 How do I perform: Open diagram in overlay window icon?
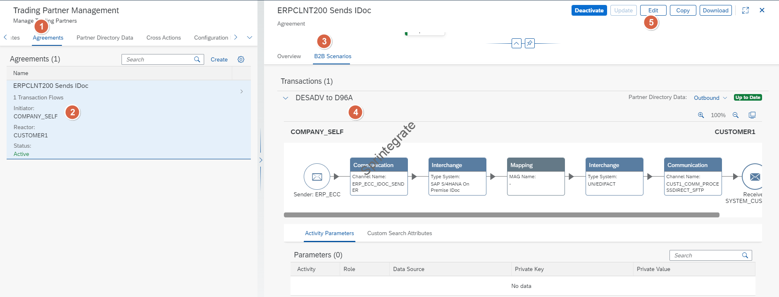pos(752,115)
